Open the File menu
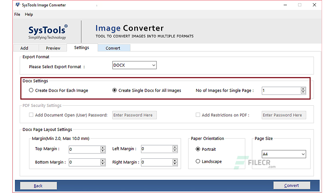This screenshot has height=193, width=334. (17, 14)
